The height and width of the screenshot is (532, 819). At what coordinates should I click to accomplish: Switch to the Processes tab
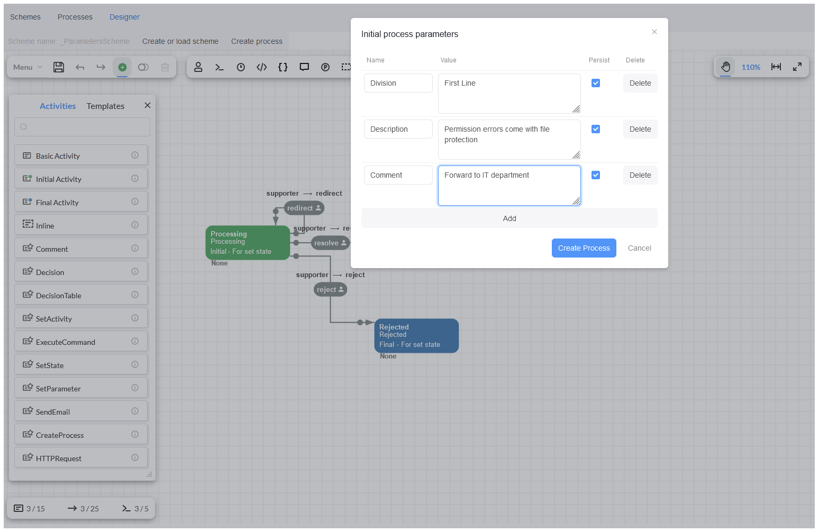[75, 17]
